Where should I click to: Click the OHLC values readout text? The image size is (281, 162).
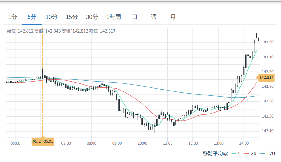tap(61, 31)
